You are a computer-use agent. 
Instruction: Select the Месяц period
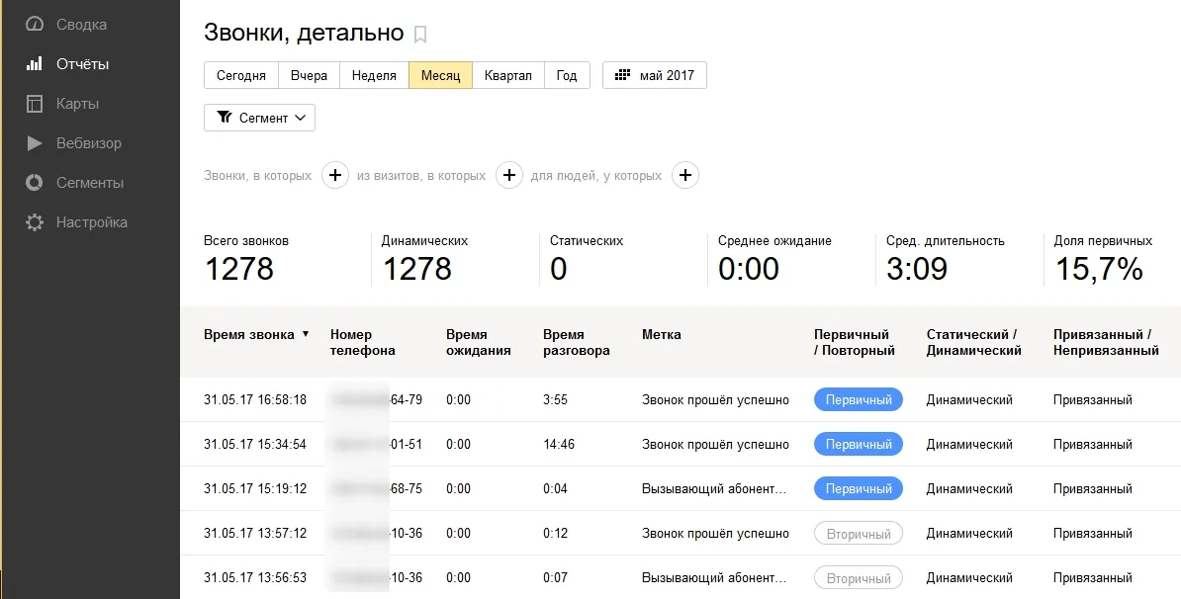coord(440,75)
